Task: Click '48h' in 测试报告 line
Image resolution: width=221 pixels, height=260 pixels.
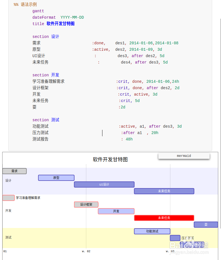Action: point(129,139)
